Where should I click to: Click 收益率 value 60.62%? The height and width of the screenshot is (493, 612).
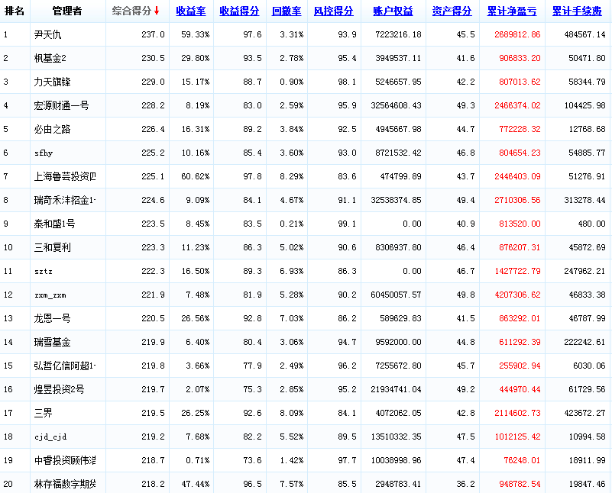195,176
